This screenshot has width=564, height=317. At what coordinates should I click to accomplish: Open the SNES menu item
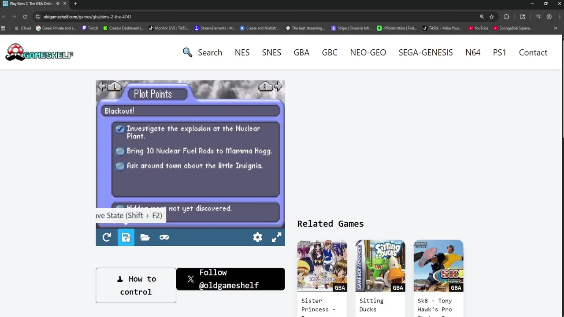[271, 52]
